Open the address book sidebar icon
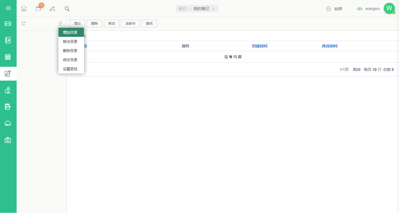The image size is (399, 213). (x=8, y=40)
